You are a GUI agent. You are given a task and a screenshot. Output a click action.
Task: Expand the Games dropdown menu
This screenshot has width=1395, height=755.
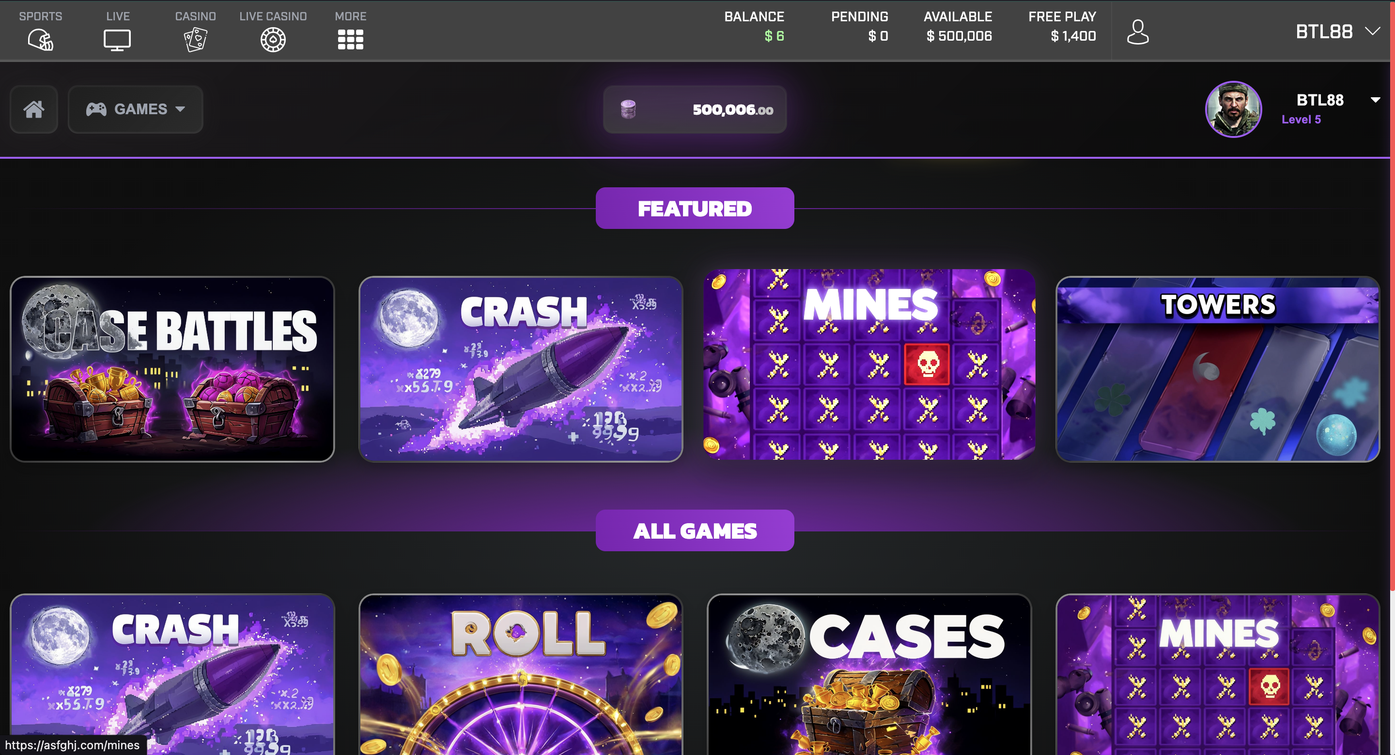coord(136,109)
